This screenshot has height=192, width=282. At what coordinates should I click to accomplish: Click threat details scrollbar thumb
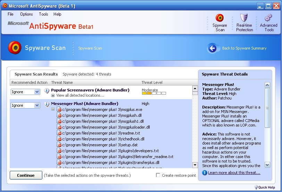coord(267,108)
